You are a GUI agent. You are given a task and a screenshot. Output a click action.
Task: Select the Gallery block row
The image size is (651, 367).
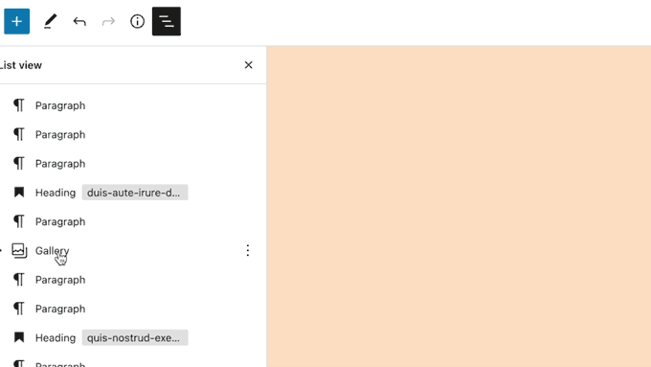point(133,251)
